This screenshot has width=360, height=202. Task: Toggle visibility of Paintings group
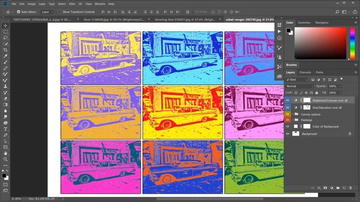(287, 120)
